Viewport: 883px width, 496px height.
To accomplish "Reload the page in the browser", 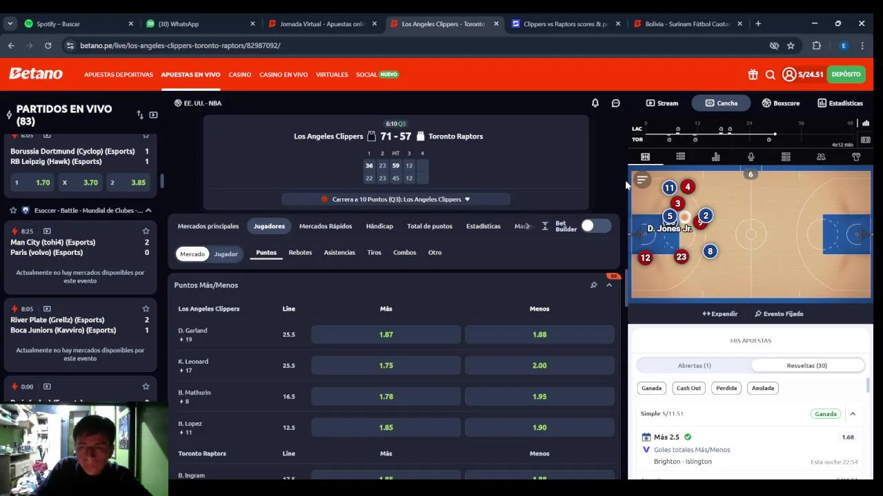I will [x=48, y=45].
